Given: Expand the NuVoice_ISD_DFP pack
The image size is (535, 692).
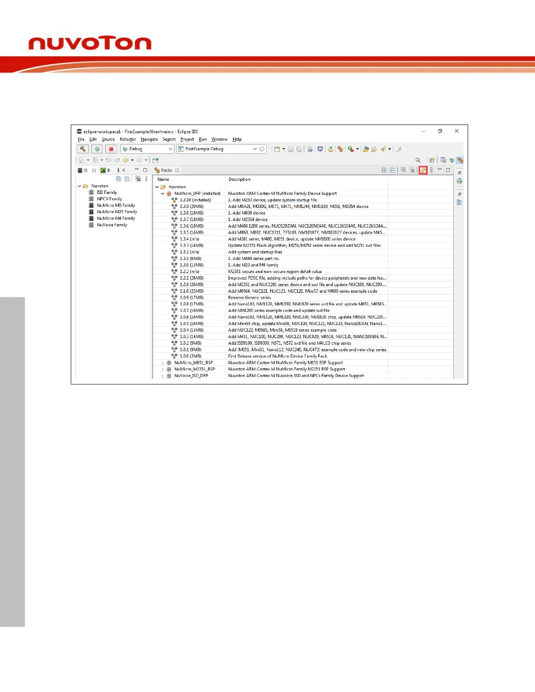Looking at the screenshot, I should tap(163, 376).
